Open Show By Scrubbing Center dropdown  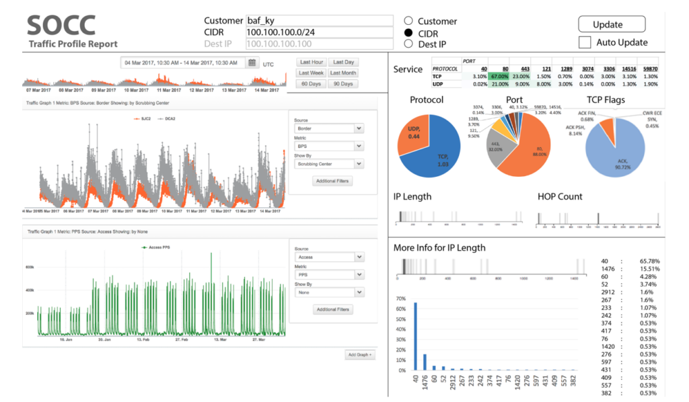point(329,163)
